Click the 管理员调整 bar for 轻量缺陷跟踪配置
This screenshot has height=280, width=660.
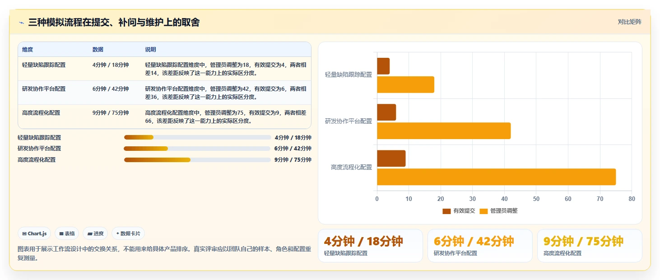point(405,85)
